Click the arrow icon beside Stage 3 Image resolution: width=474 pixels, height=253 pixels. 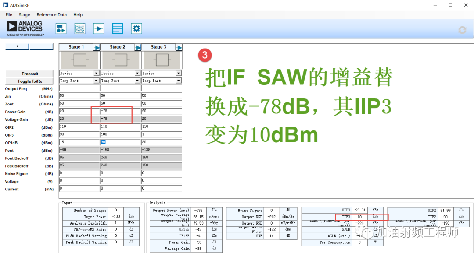click(179, 47)
